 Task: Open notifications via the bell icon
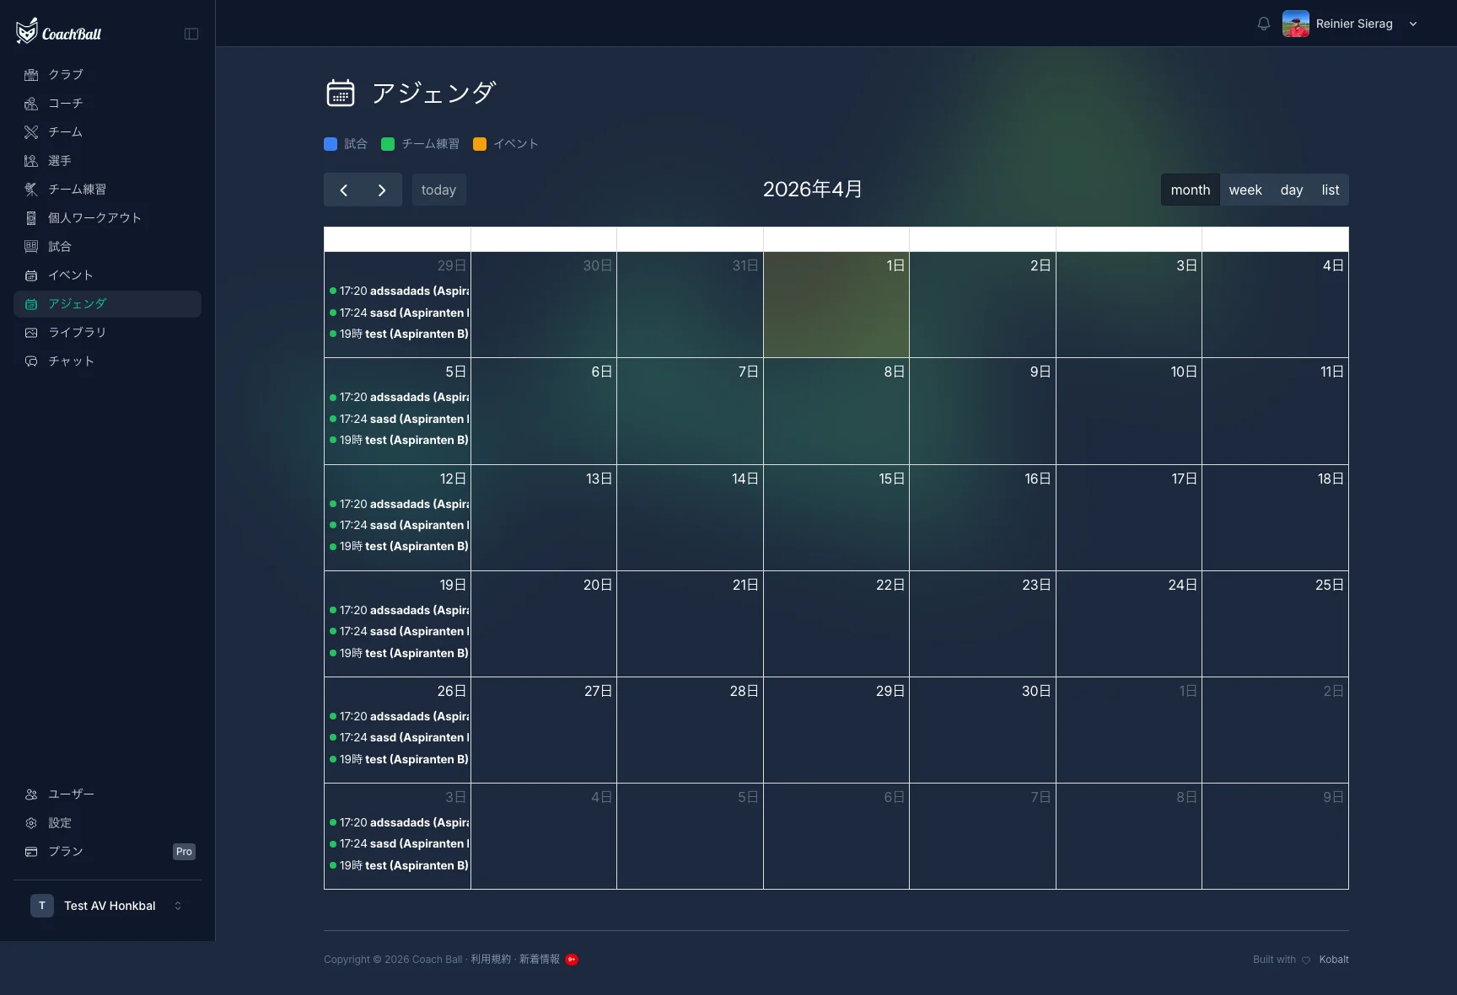tap(1263, 24)
